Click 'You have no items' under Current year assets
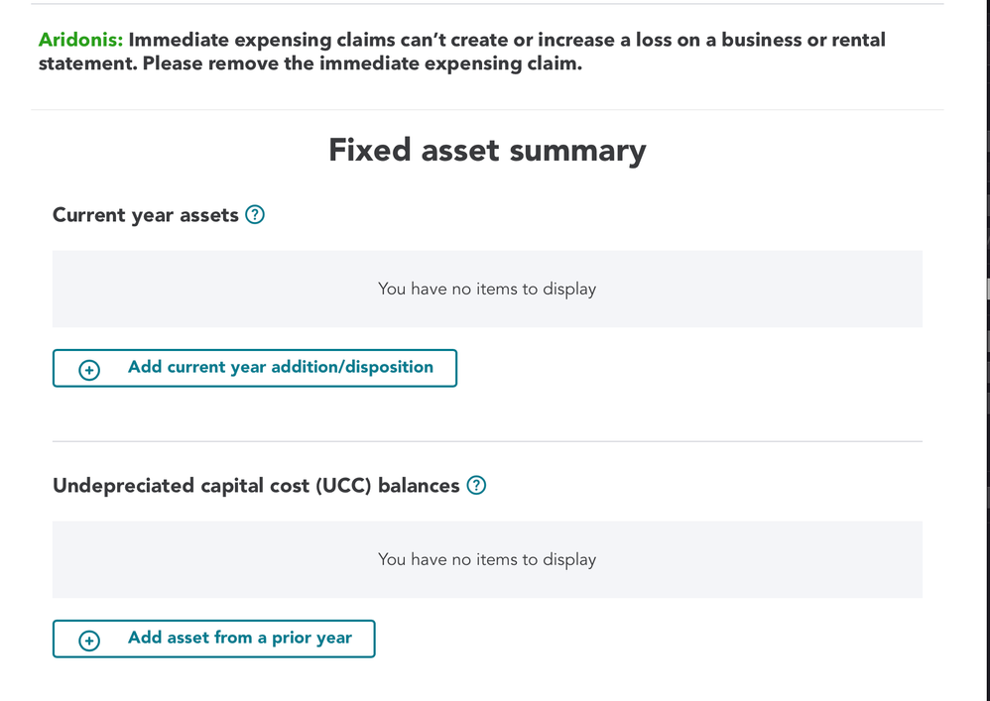Image resolution: width=990 pixels, height=701 pixels. point(487,289)
